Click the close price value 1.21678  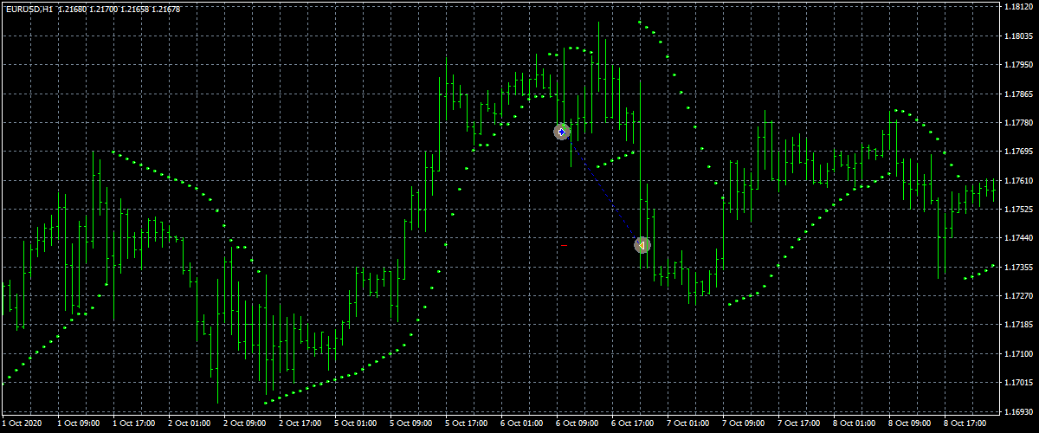pos(165,10)
